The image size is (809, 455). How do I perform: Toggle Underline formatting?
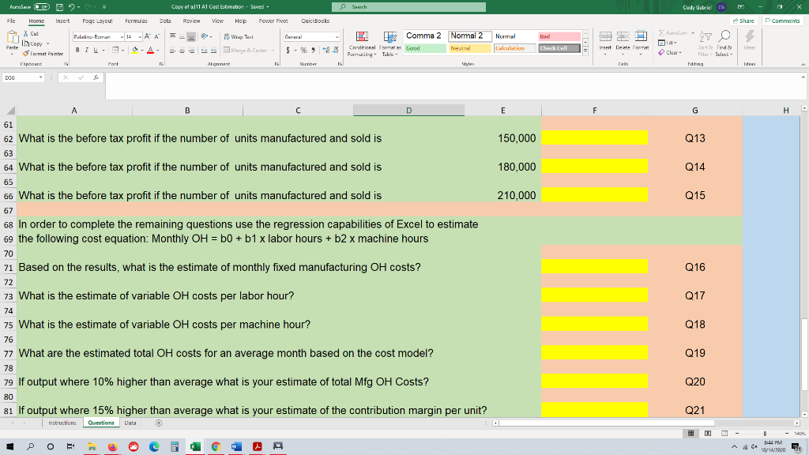tap(96, 50)
